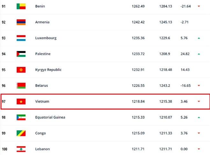
Task: Open the Equatorial Guinea team link
Action: pyautogui.click(x=50, y=117)
